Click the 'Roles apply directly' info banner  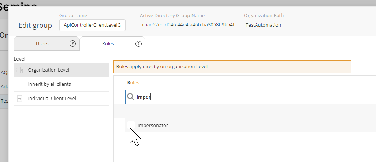[232, 67]
